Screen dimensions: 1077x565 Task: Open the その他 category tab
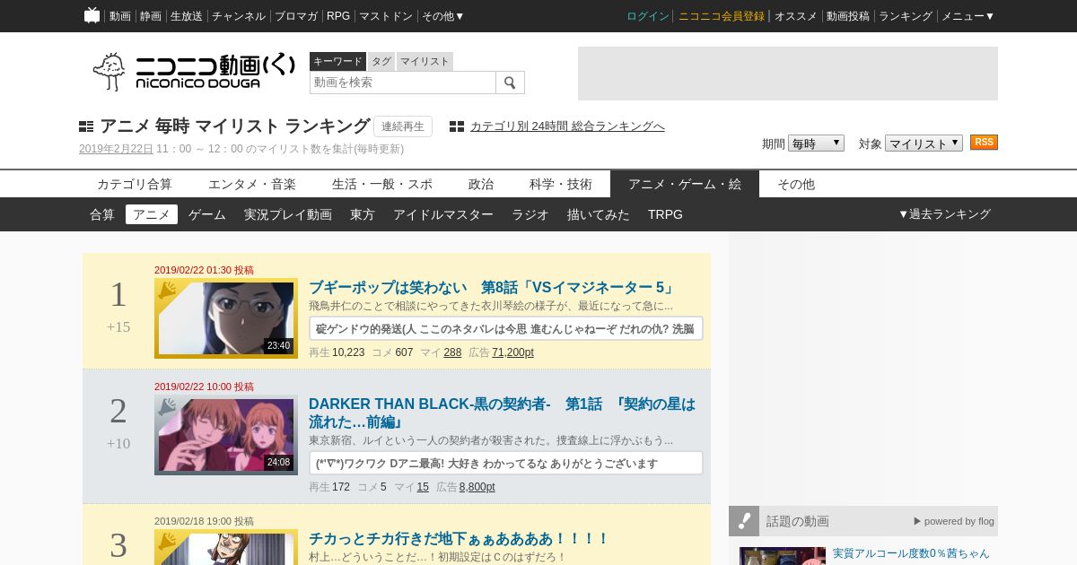pos(796,184)
